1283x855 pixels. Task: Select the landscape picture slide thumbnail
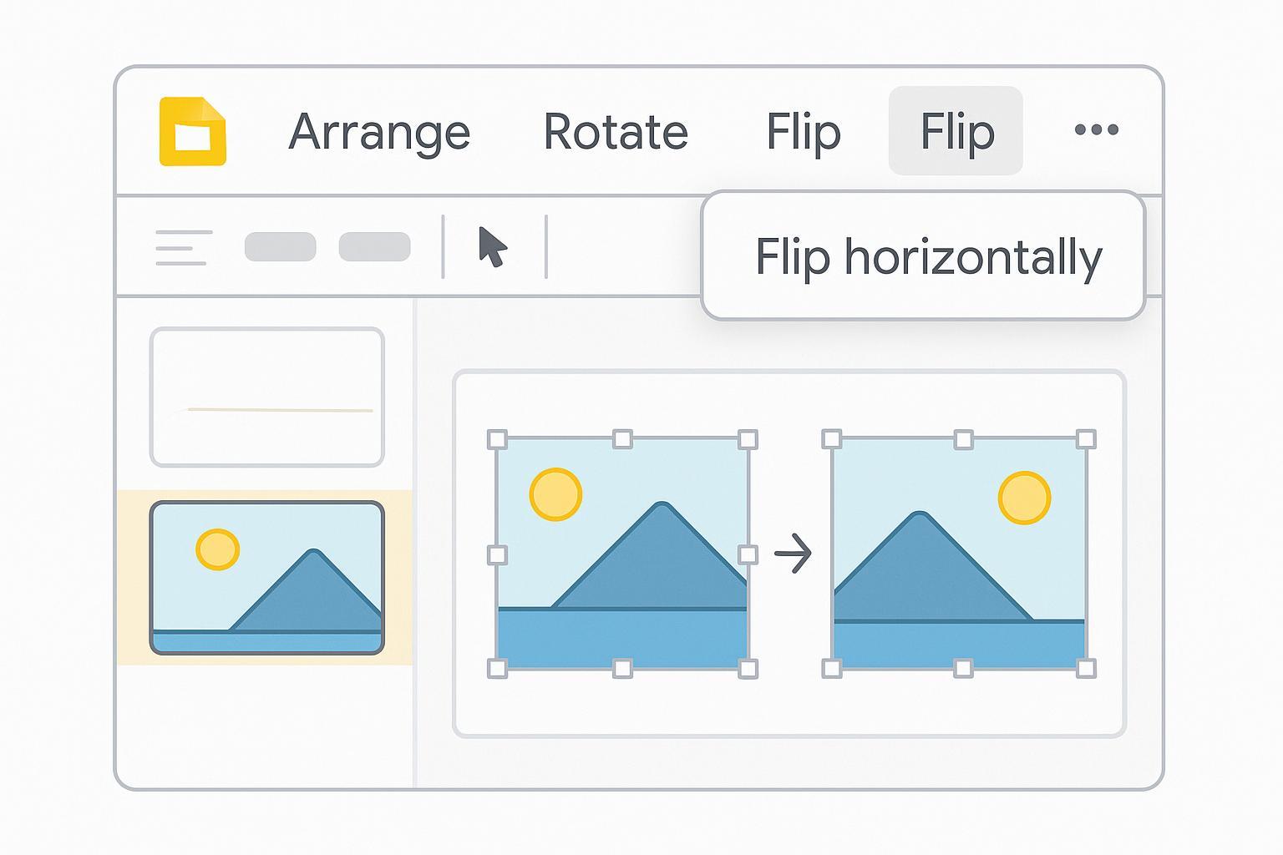(x=267, y=578)
